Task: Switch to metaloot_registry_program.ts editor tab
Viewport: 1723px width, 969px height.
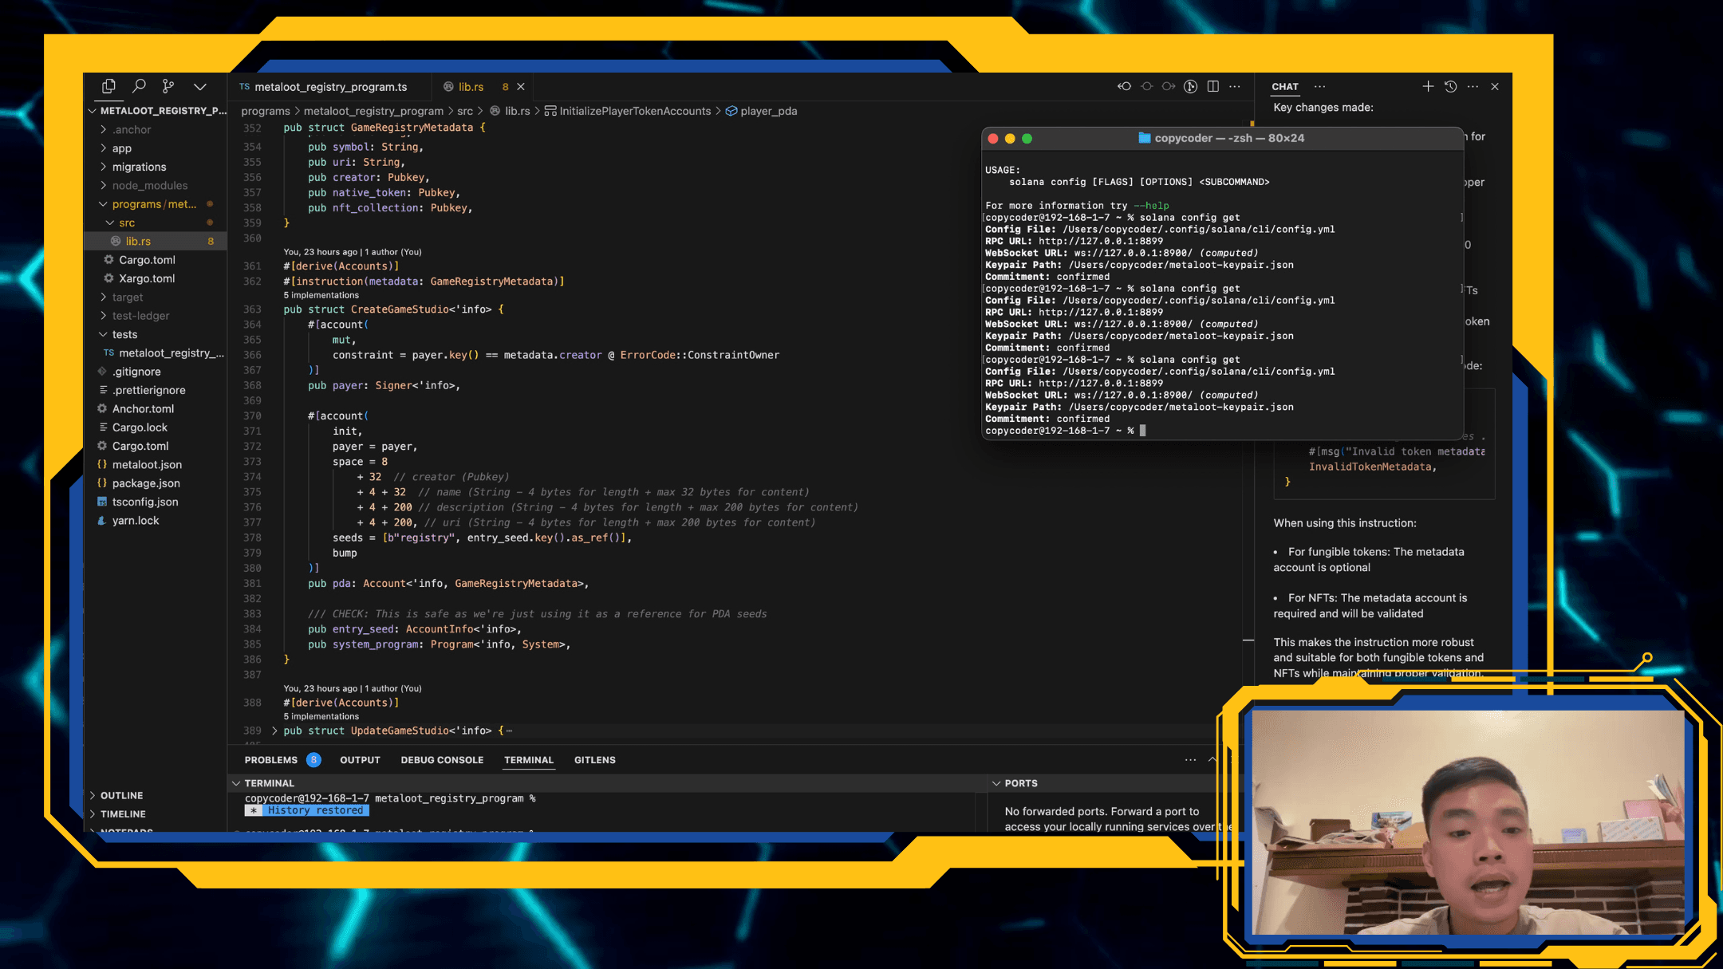Action: coord(330,87)
